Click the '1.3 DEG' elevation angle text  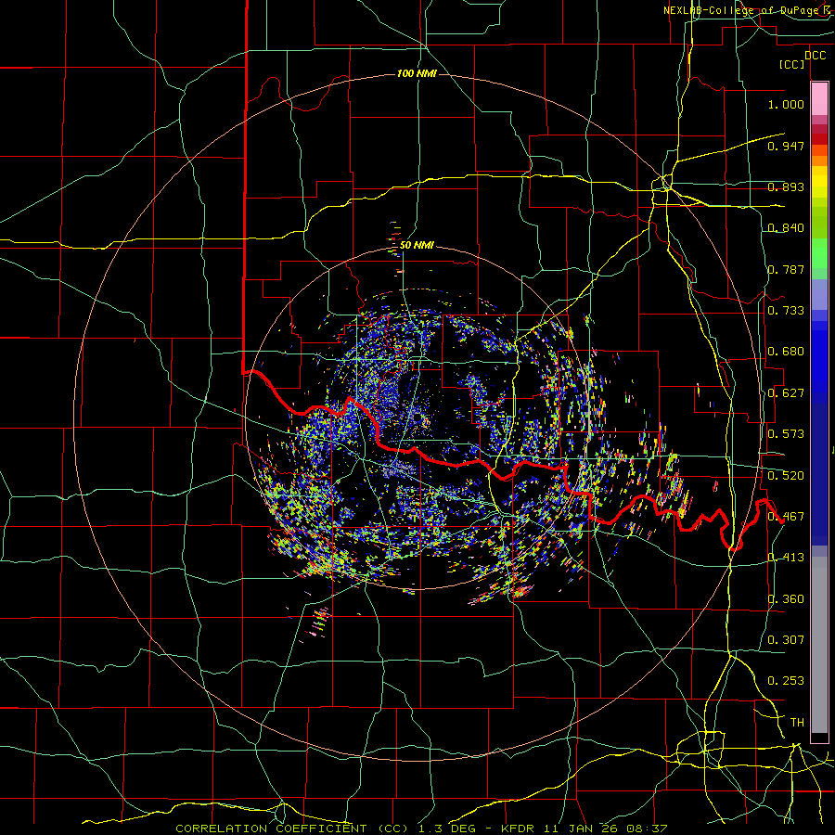[445, 829]
